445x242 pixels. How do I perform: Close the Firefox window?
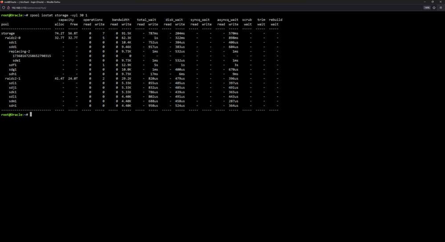pos(441,2)
